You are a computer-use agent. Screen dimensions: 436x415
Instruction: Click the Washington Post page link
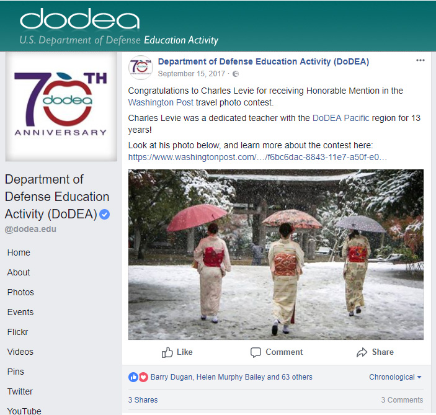(161, 102)
